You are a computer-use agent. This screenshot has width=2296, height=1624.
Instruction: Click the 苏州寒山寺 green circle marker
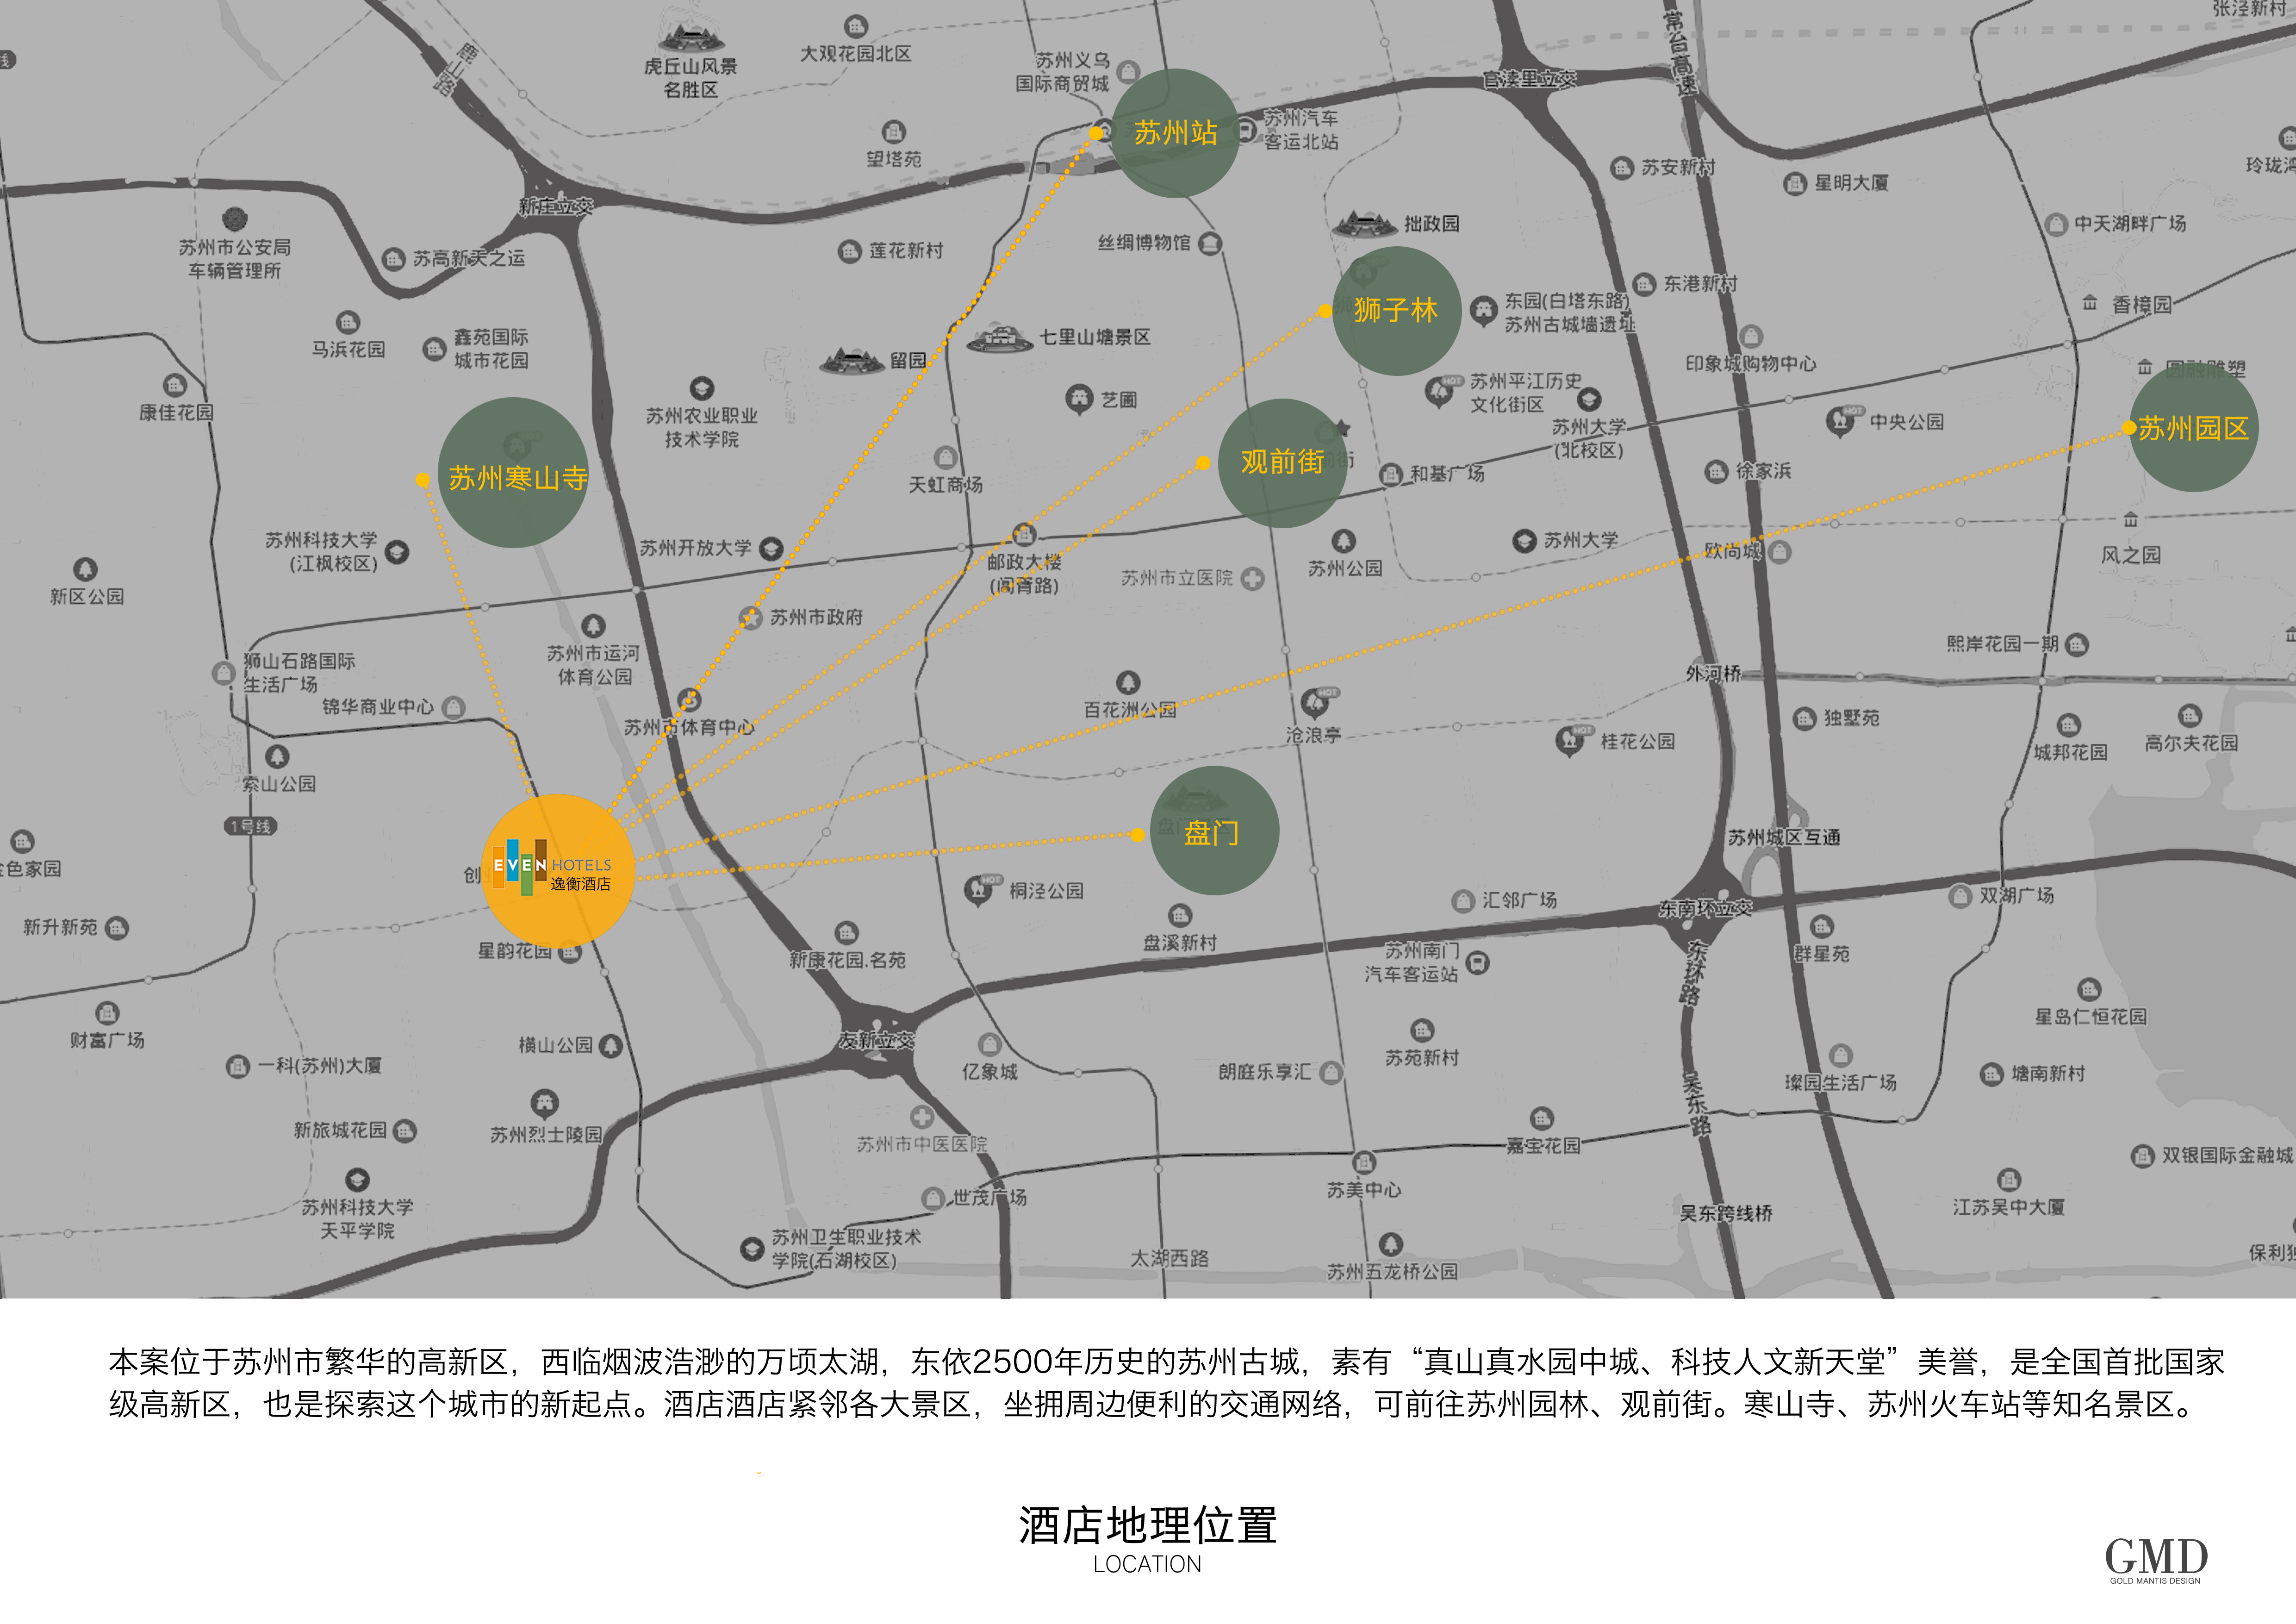(513, 474)
